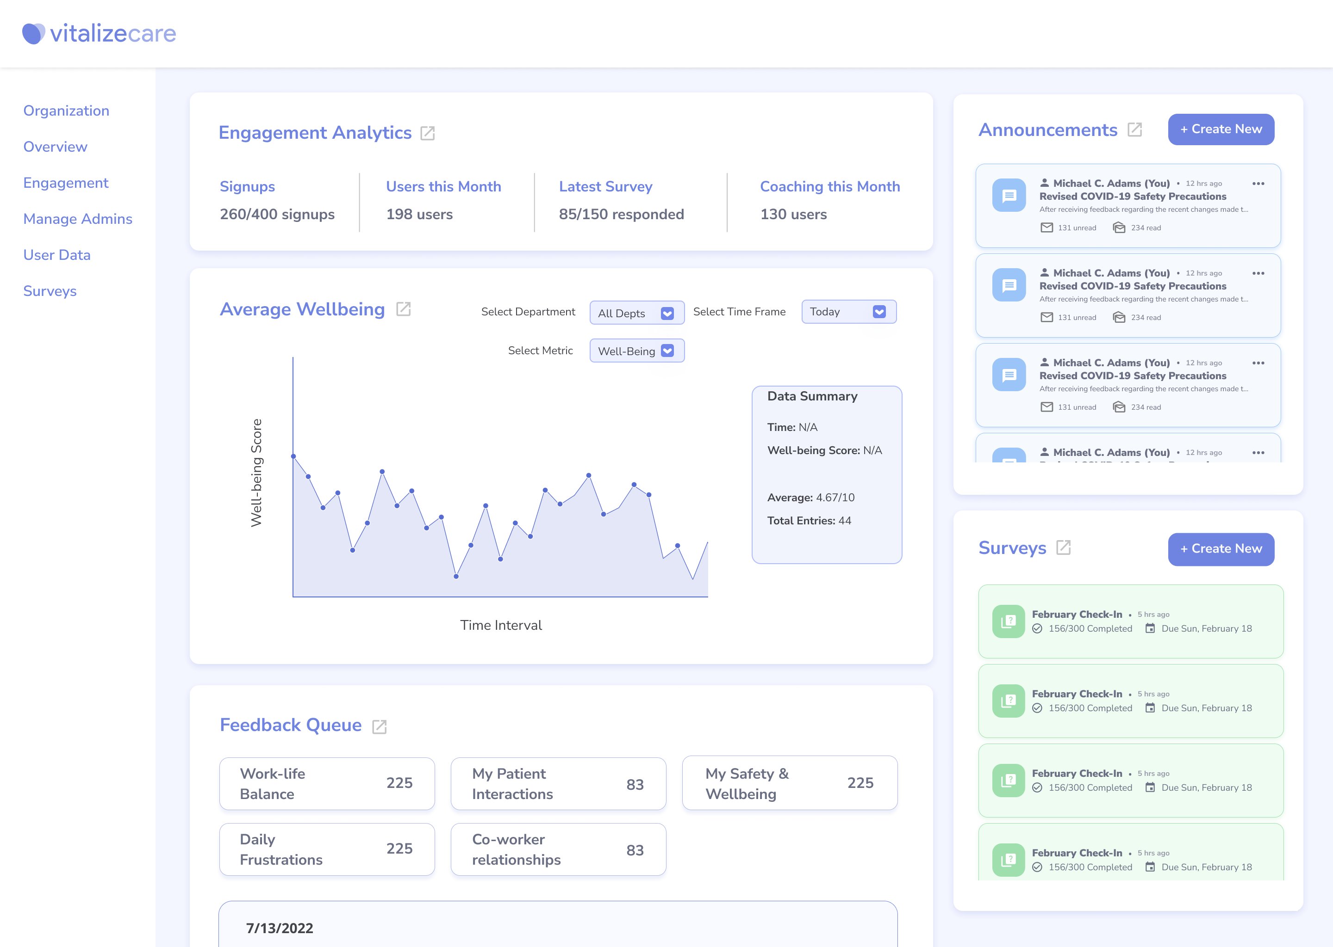Click Announcements open-in-new icon
1333x947 pixels.
point(1134,129)
